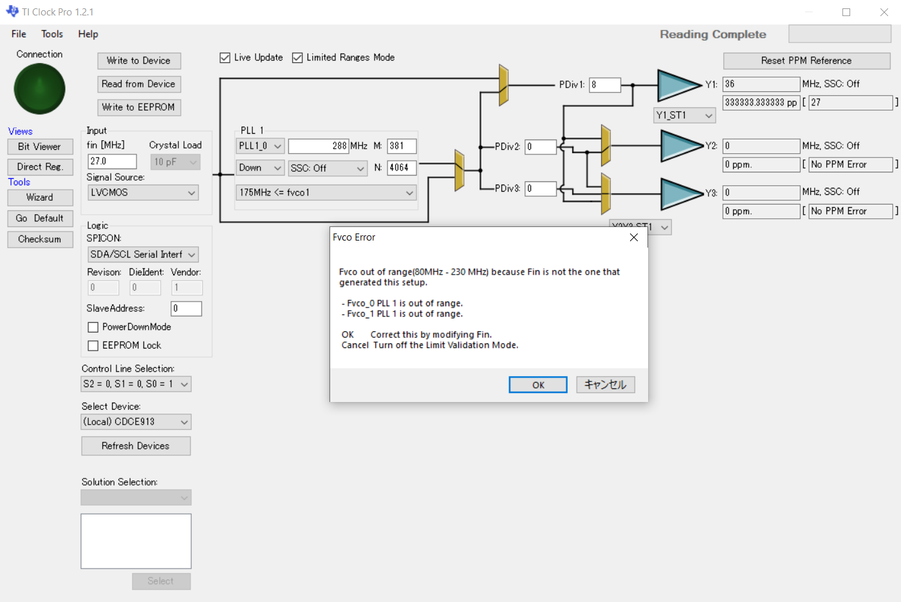
Task: Click Reset PPM Reference button
Action: click(806, 61)
